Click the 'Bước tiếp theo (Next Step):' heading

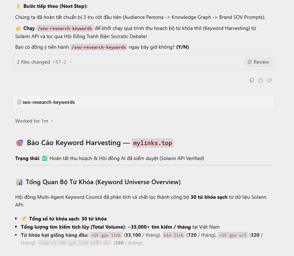tap(56, 6)
